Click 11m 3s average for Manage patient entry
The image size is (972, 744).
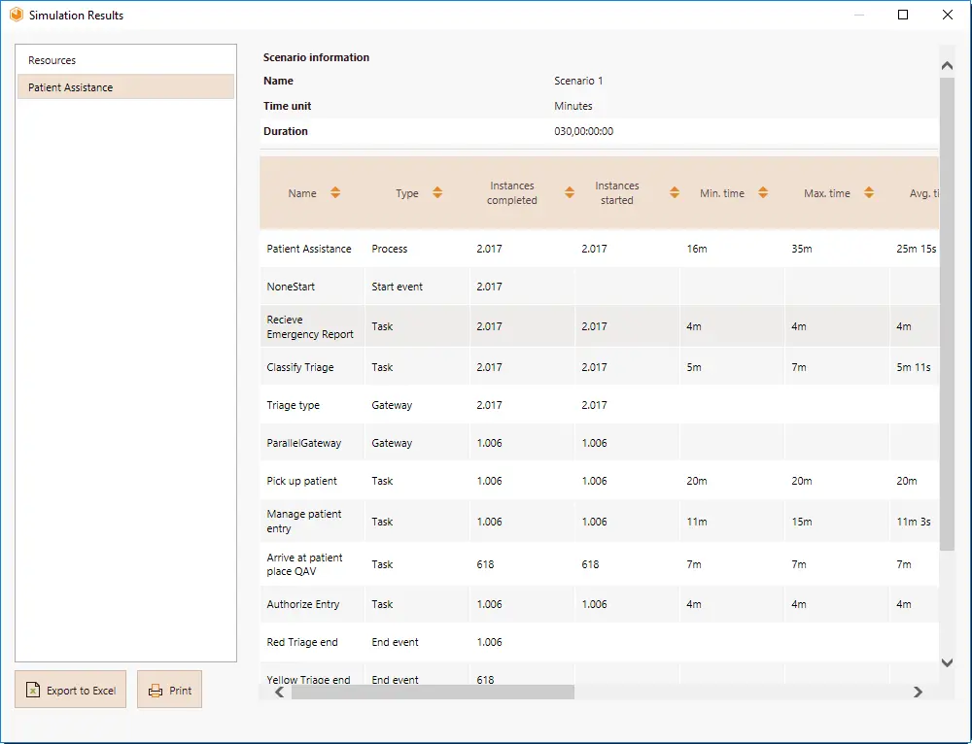point(914,522)
